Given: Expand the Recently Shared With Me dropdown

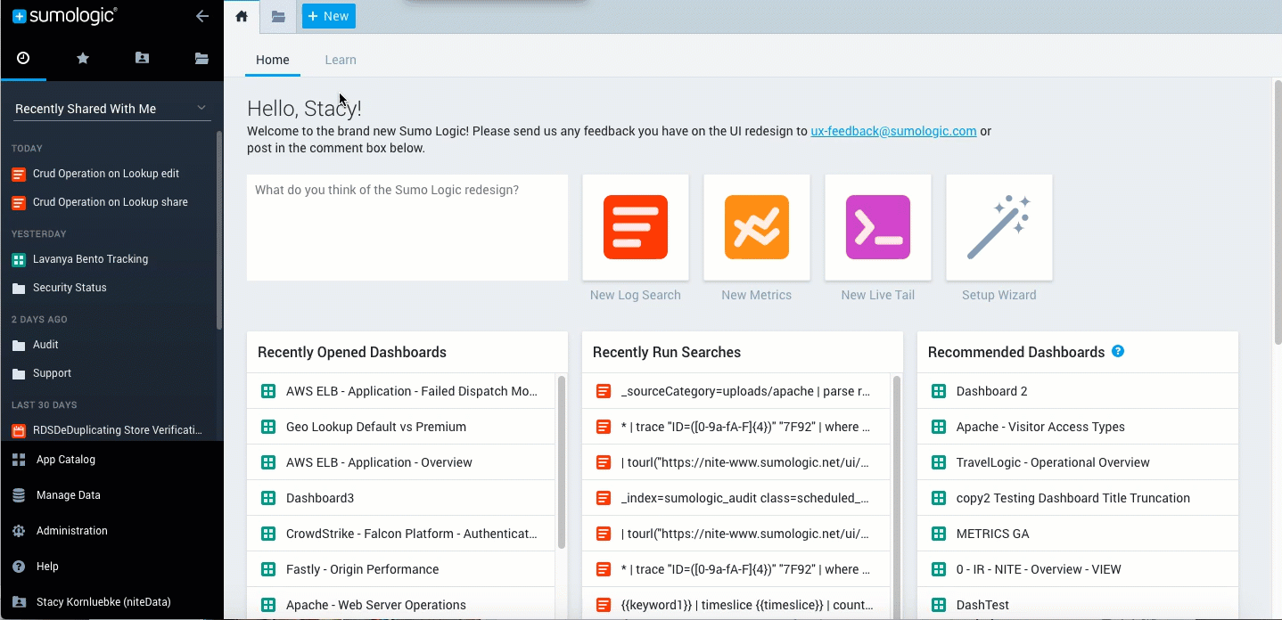Looking at the screenshot, I should (111, 109).
